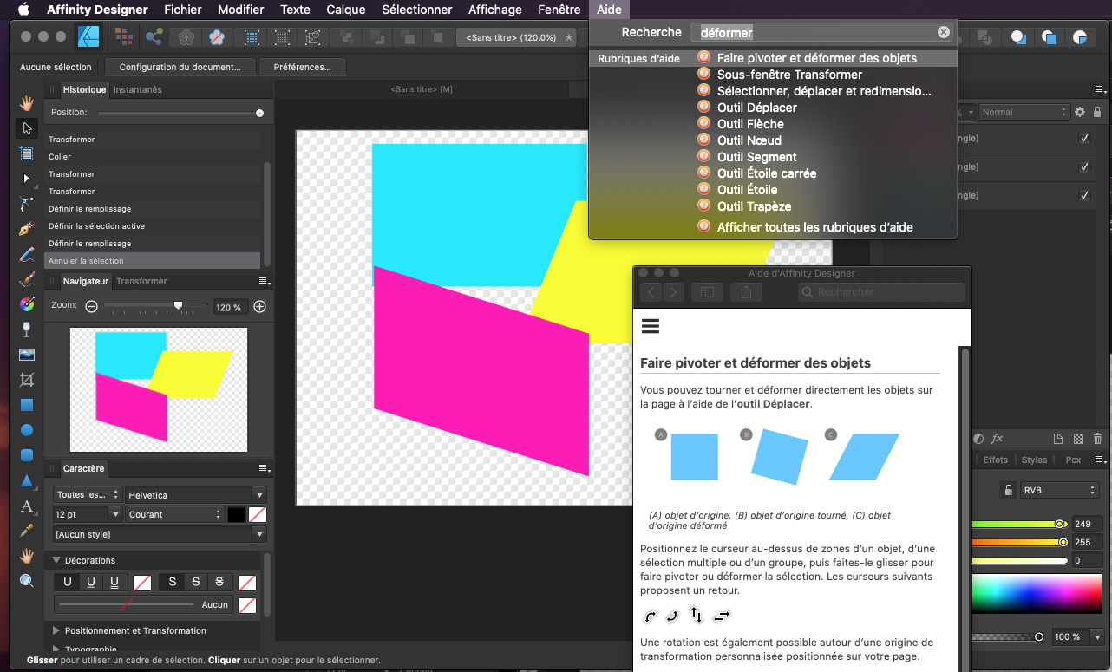
Task: Select the Fill (color wheel) tool
Action: 27,304
